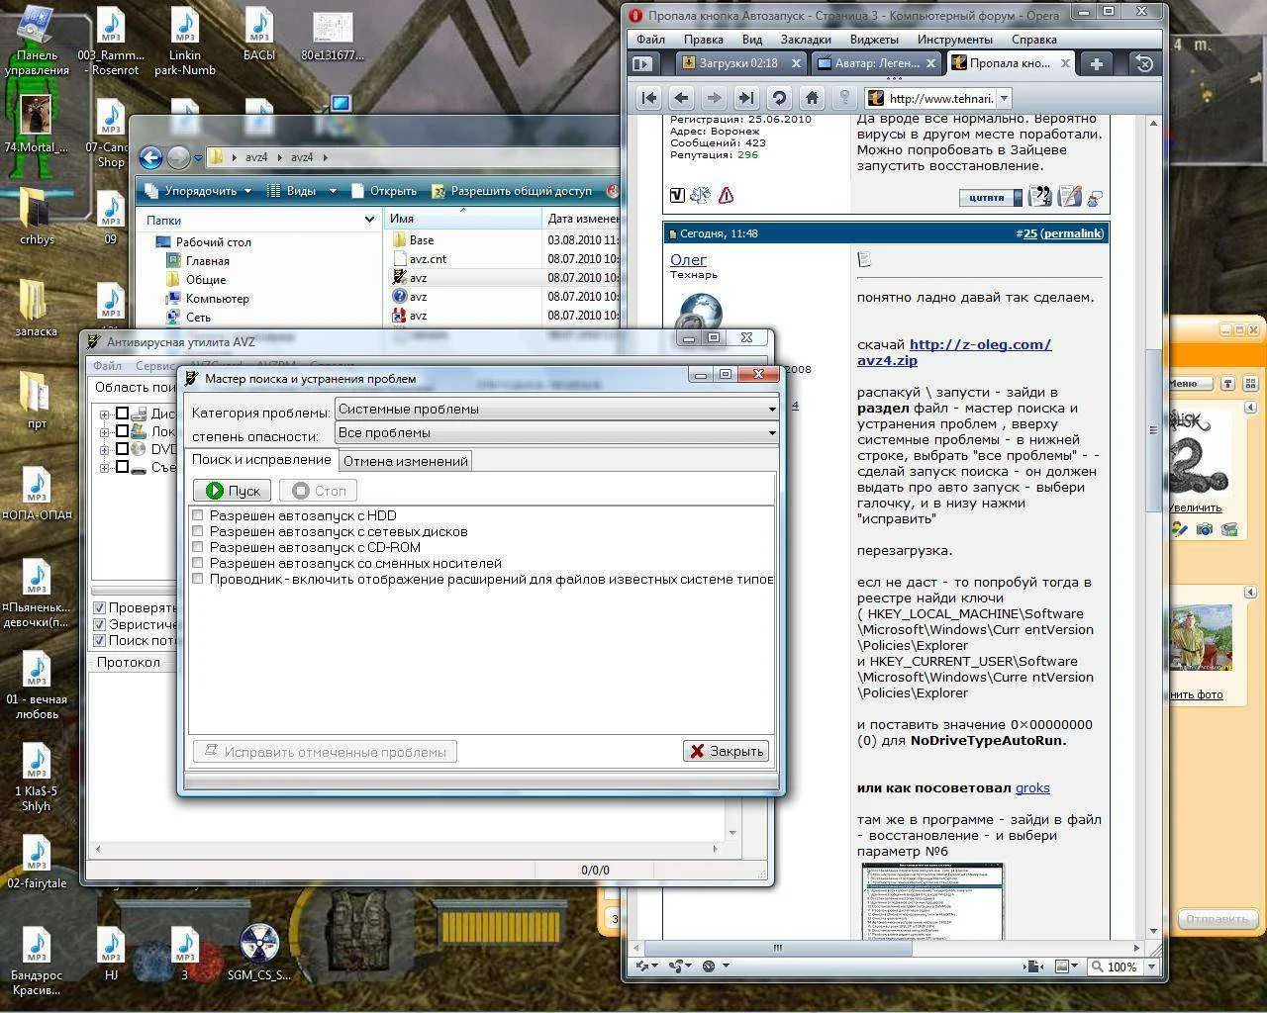Image resolution: width=1267 pixels, height=1013 pixels.
Task: Open the Opera address bar dropdown arrow
Action: [x=1004, y=98]
